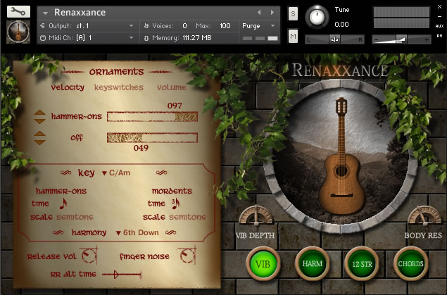Click the volume plus icon

427,40
